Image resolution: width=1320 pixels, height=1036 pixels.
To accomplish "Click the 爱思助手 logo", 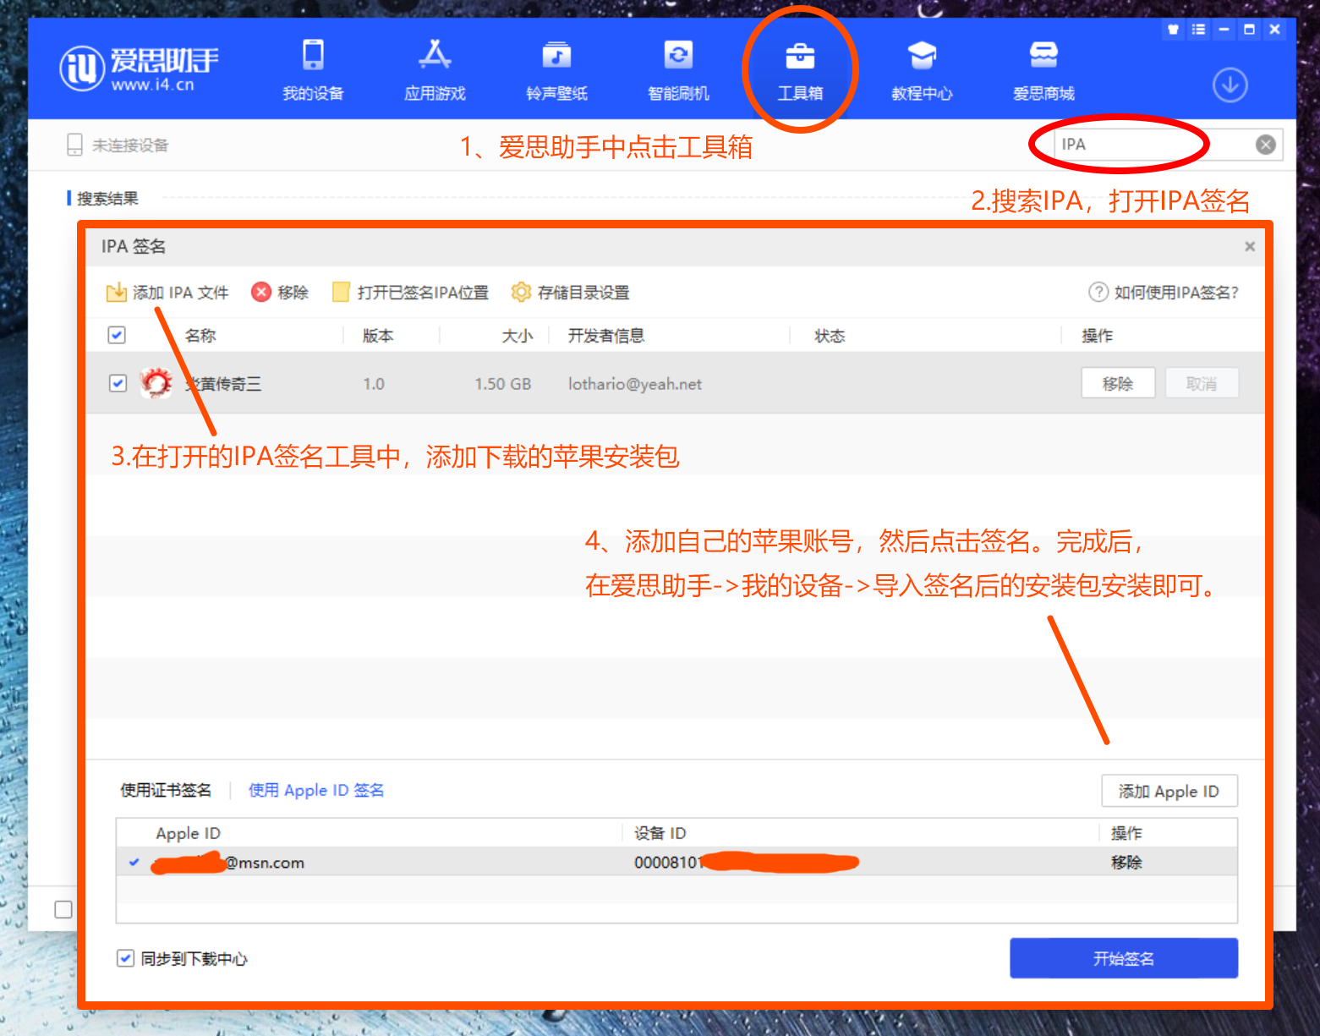I will (x=139, y=68).
